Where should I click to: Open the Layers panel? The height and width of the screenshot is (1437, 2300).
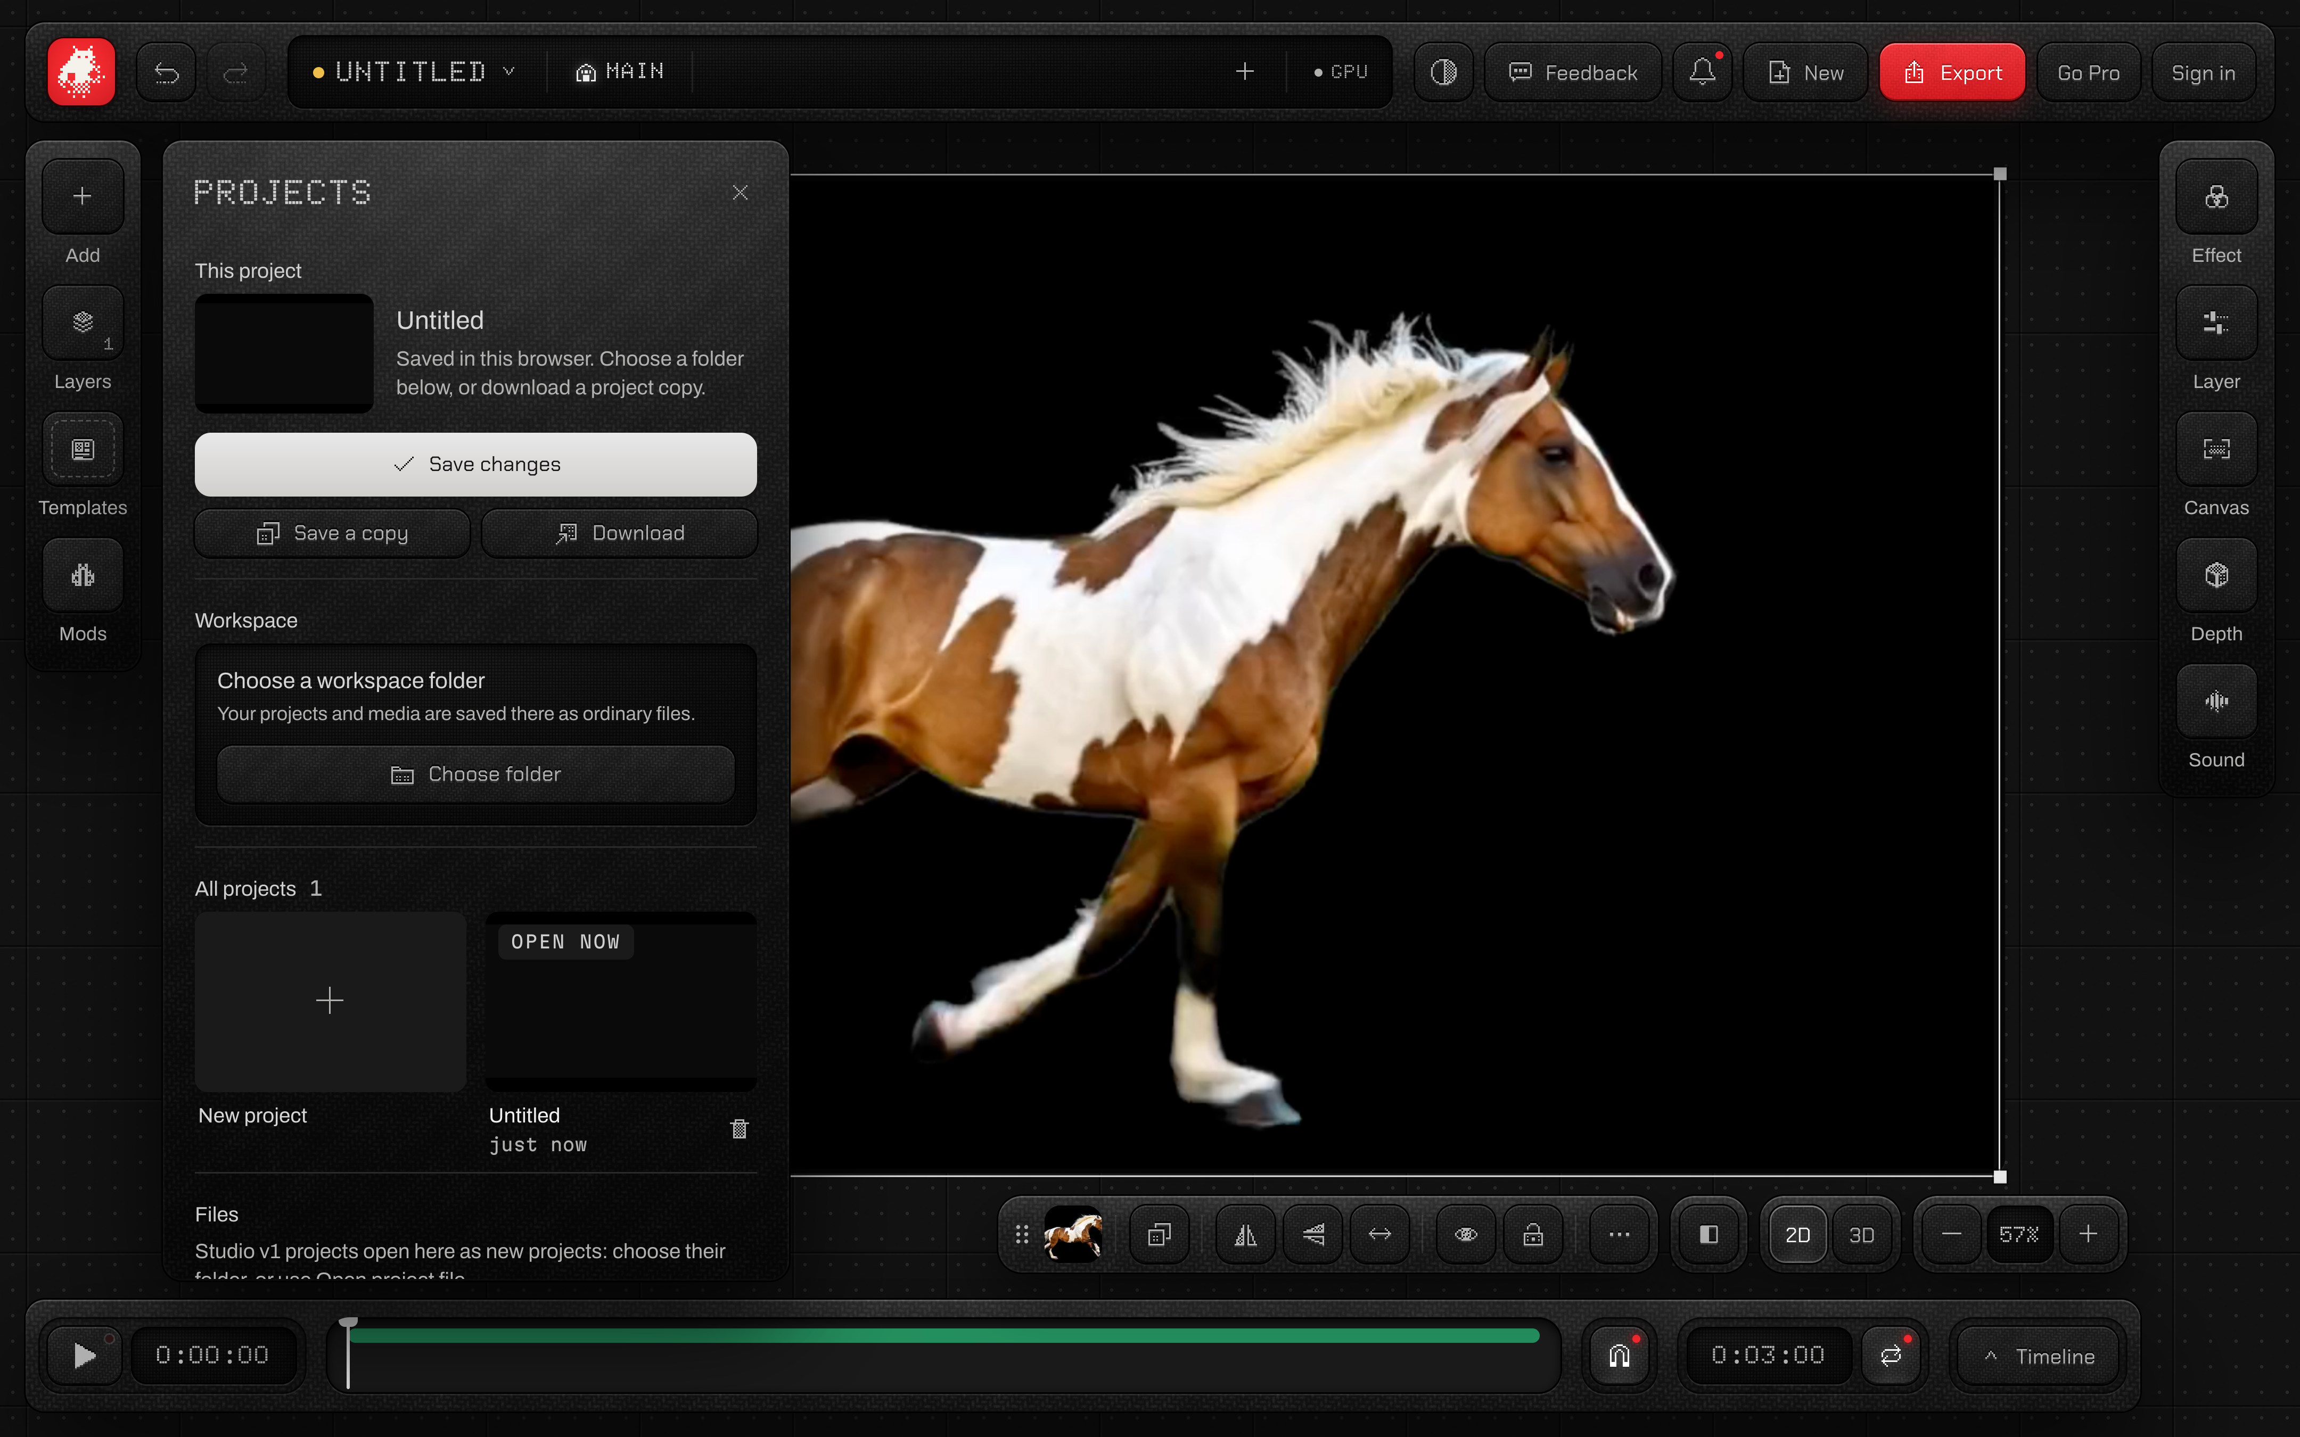coord(83,323)
